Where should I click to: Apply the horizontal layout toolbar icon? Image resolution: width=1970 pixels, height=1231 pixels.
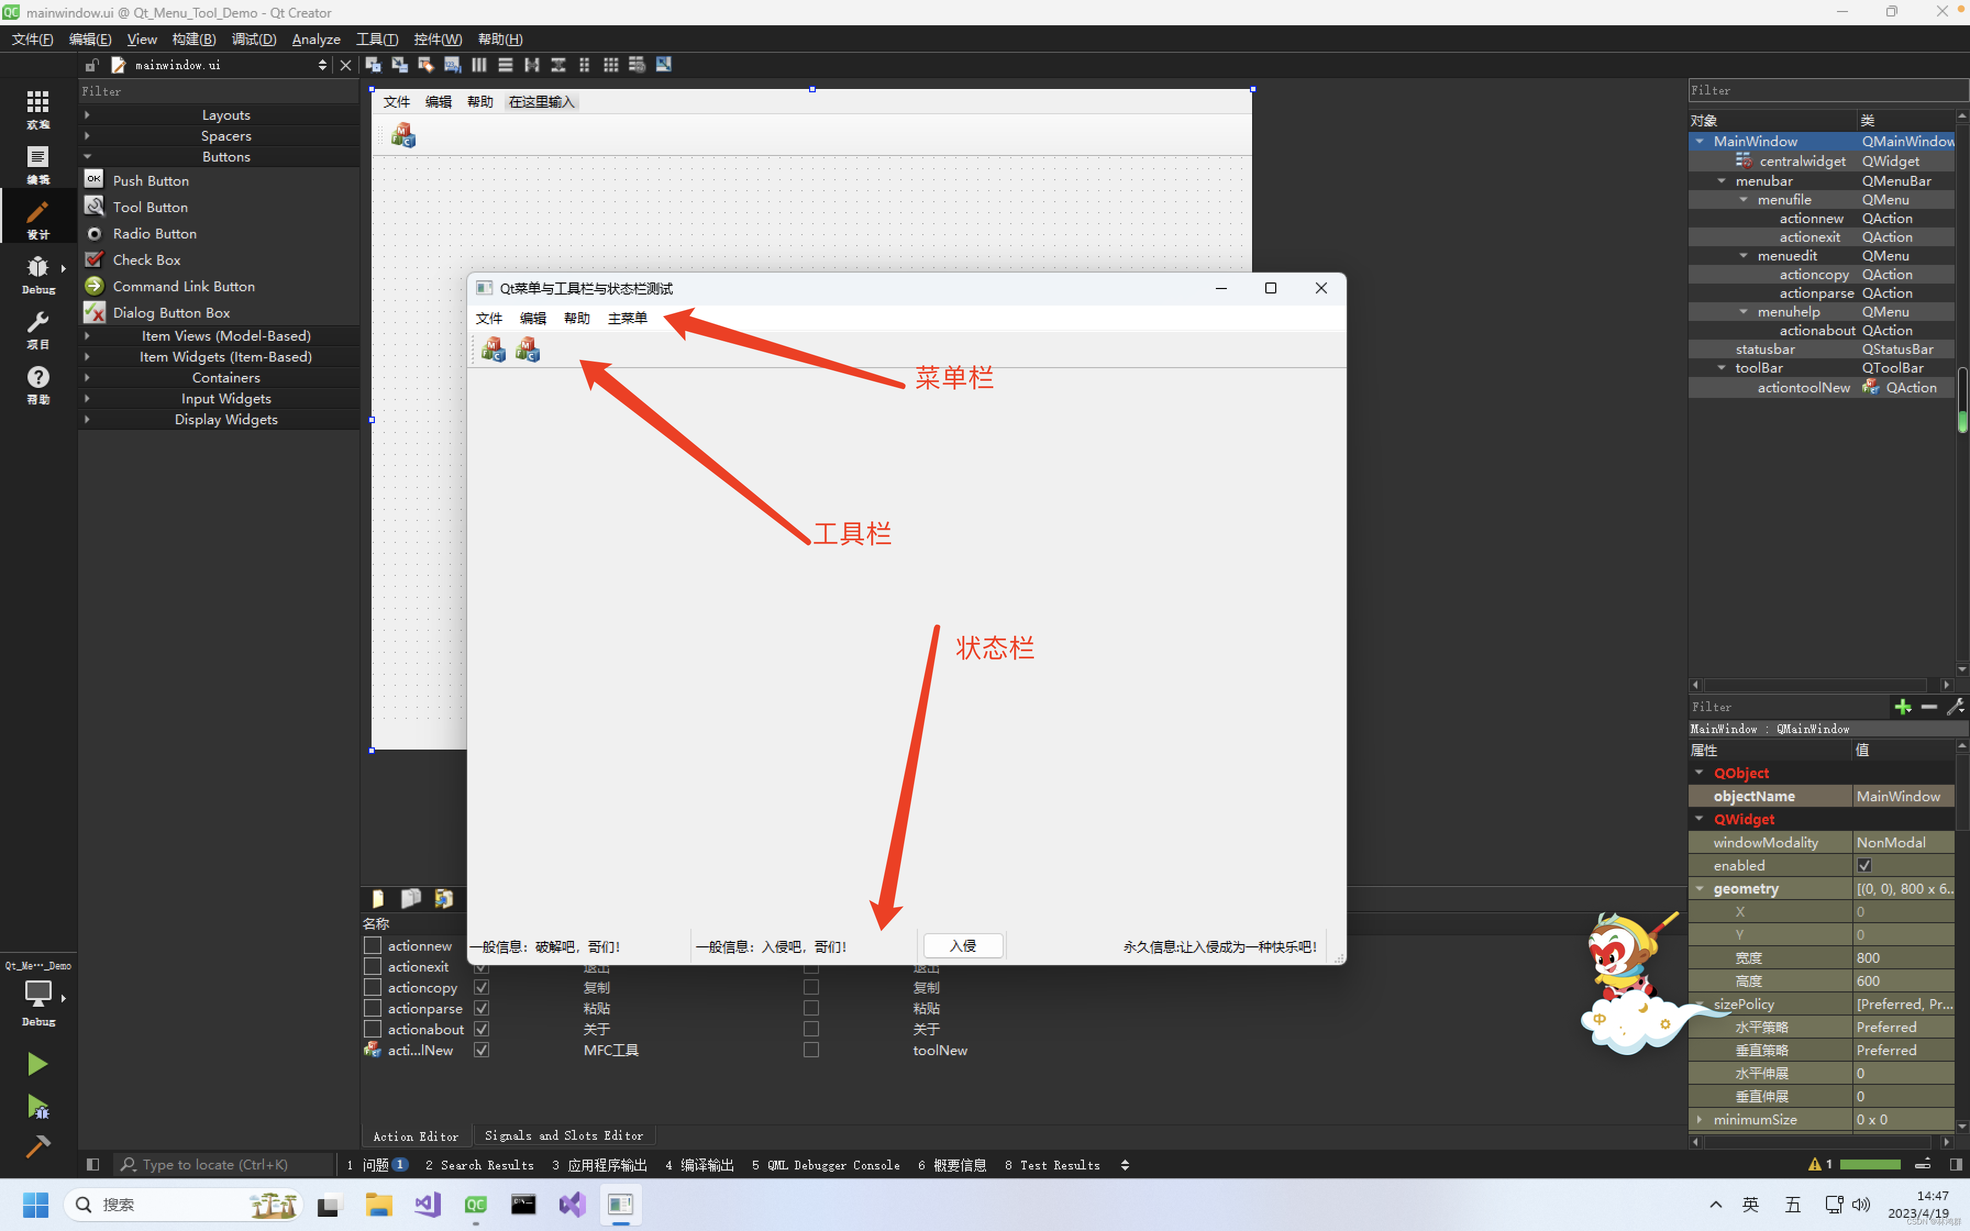click(x=479, y=65)
